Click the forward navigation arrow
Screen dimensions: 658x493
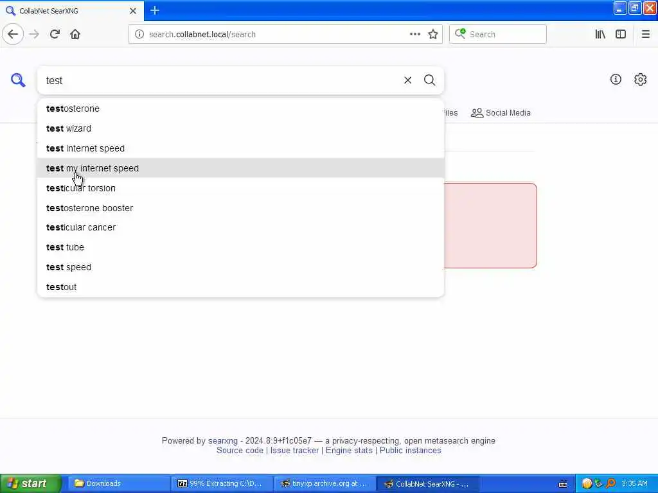pos(34,34)
